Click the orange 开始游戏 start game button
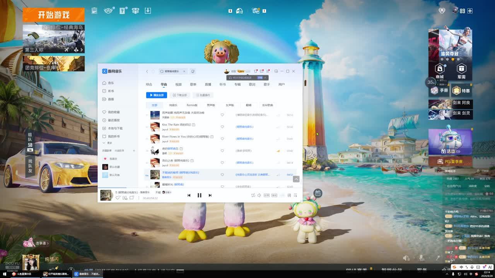 click(53, 15)
